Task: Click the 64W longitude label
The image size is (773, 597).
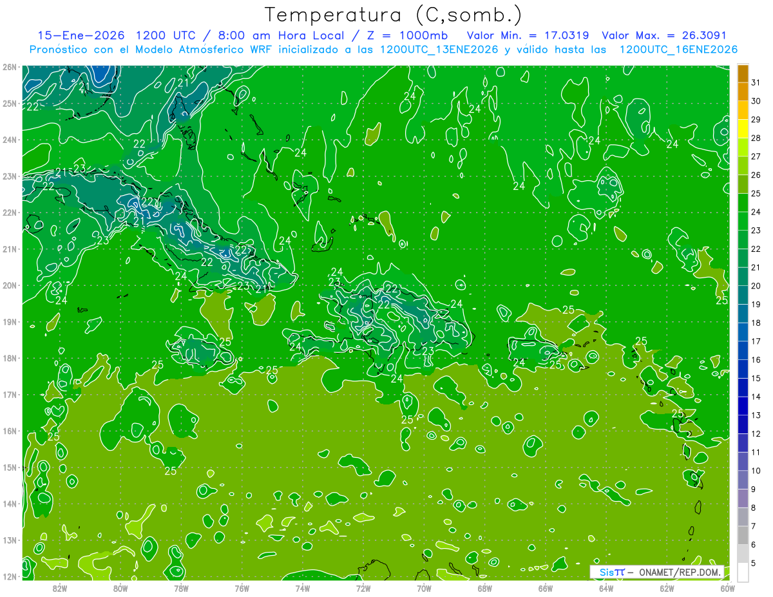Action: click(x=606, y=588)
